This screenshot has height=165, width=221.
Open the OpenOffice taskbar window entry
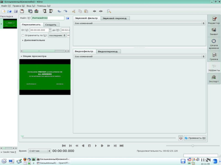coord(53,163)
